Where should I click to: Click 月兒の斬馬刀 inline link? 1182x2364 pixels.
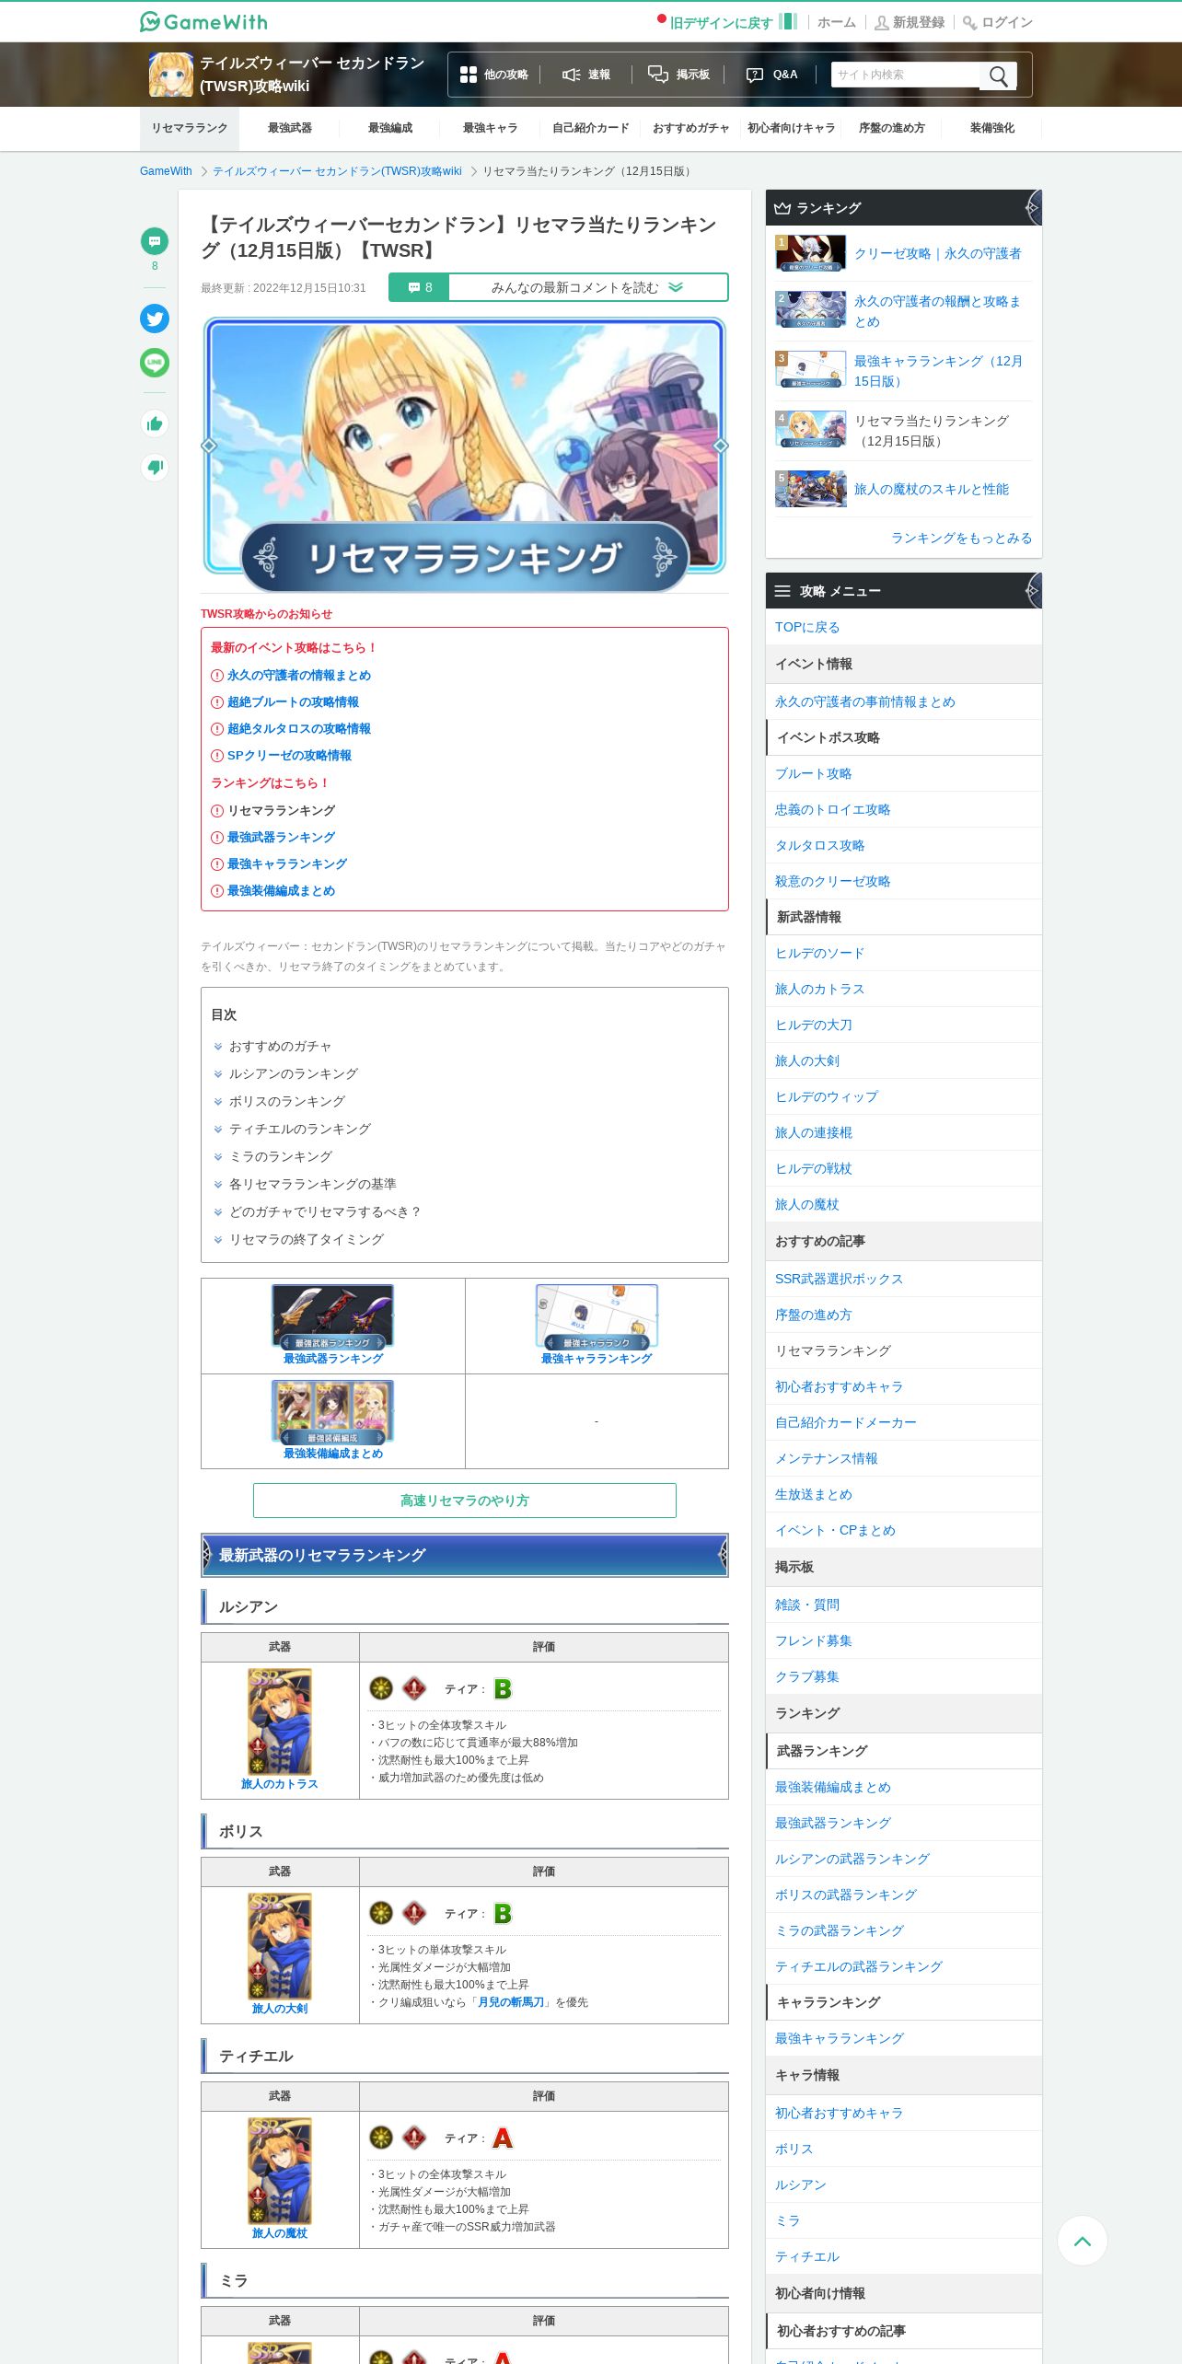point(511,2002)
